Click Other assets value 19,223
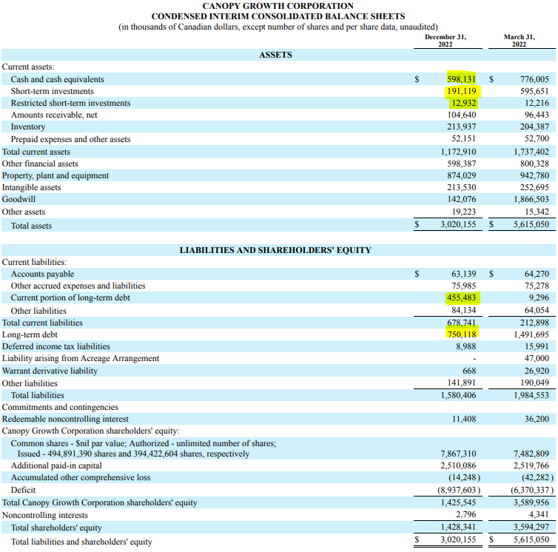 (x=464, y=212)
